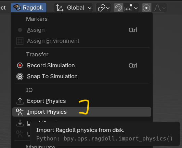Open the Global orientation dropdown
The height and width of the screenshot is (148, 182).
[73, 8]
